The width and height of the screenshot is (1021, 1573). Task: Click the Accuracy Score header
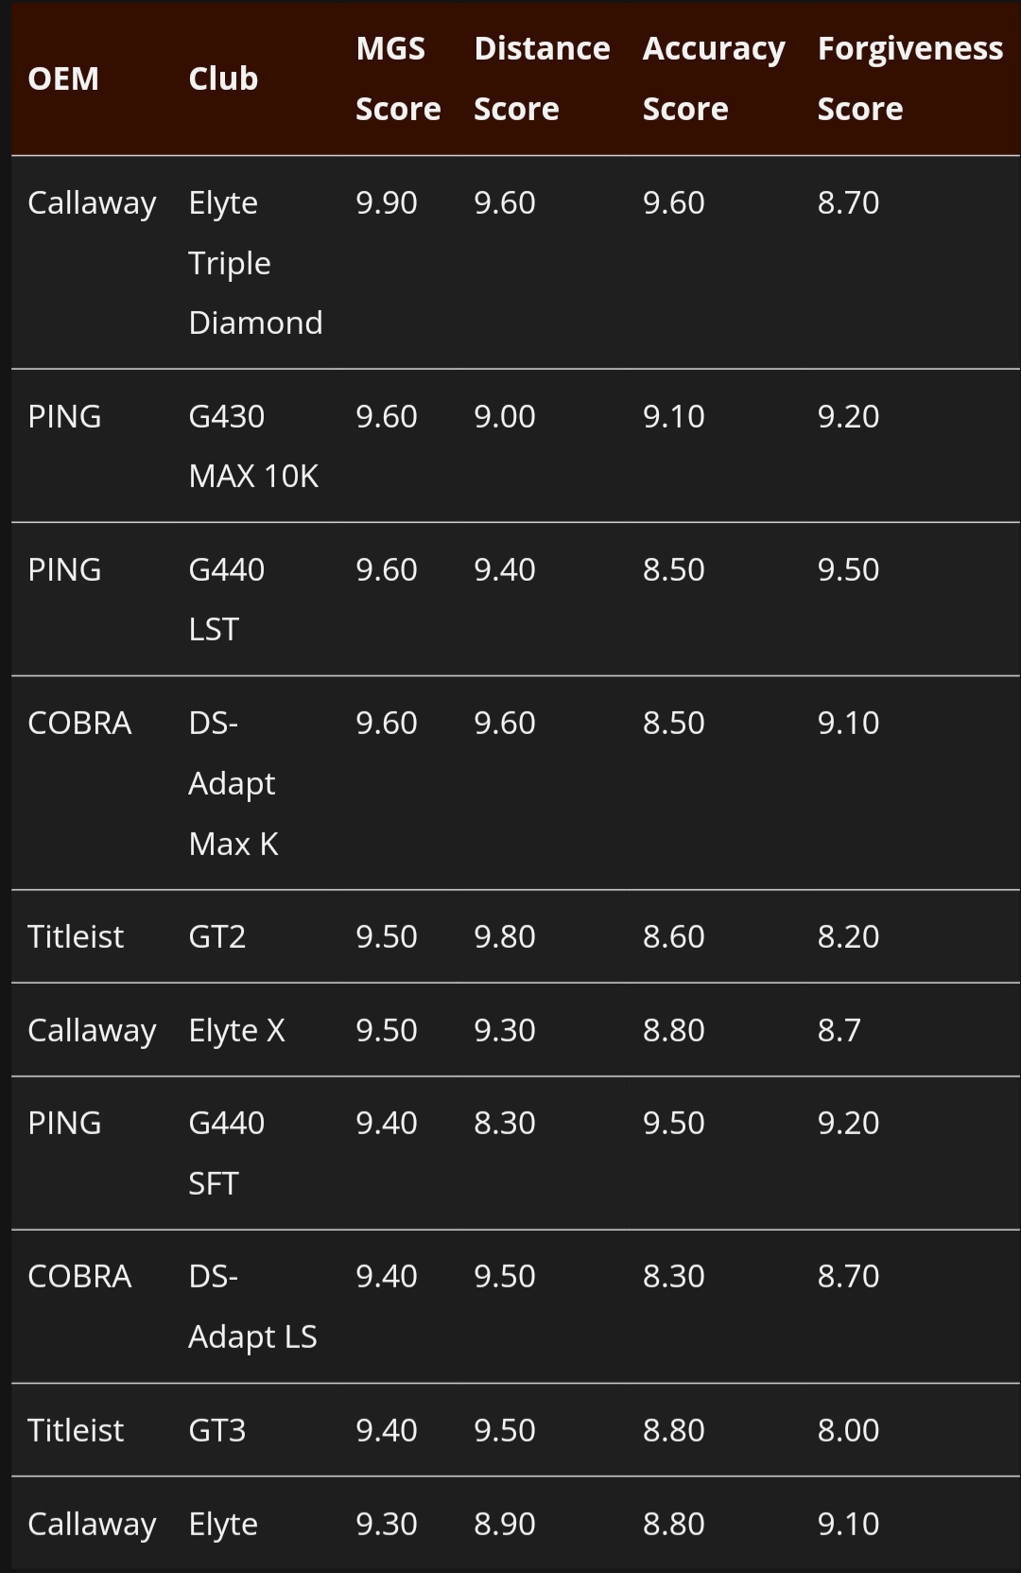(x=714, y=79)
